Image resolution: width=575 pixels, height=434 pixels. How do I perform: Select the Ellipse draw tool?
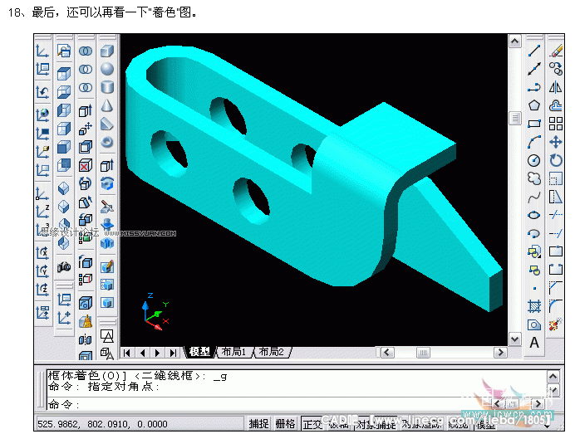[534, 216]
